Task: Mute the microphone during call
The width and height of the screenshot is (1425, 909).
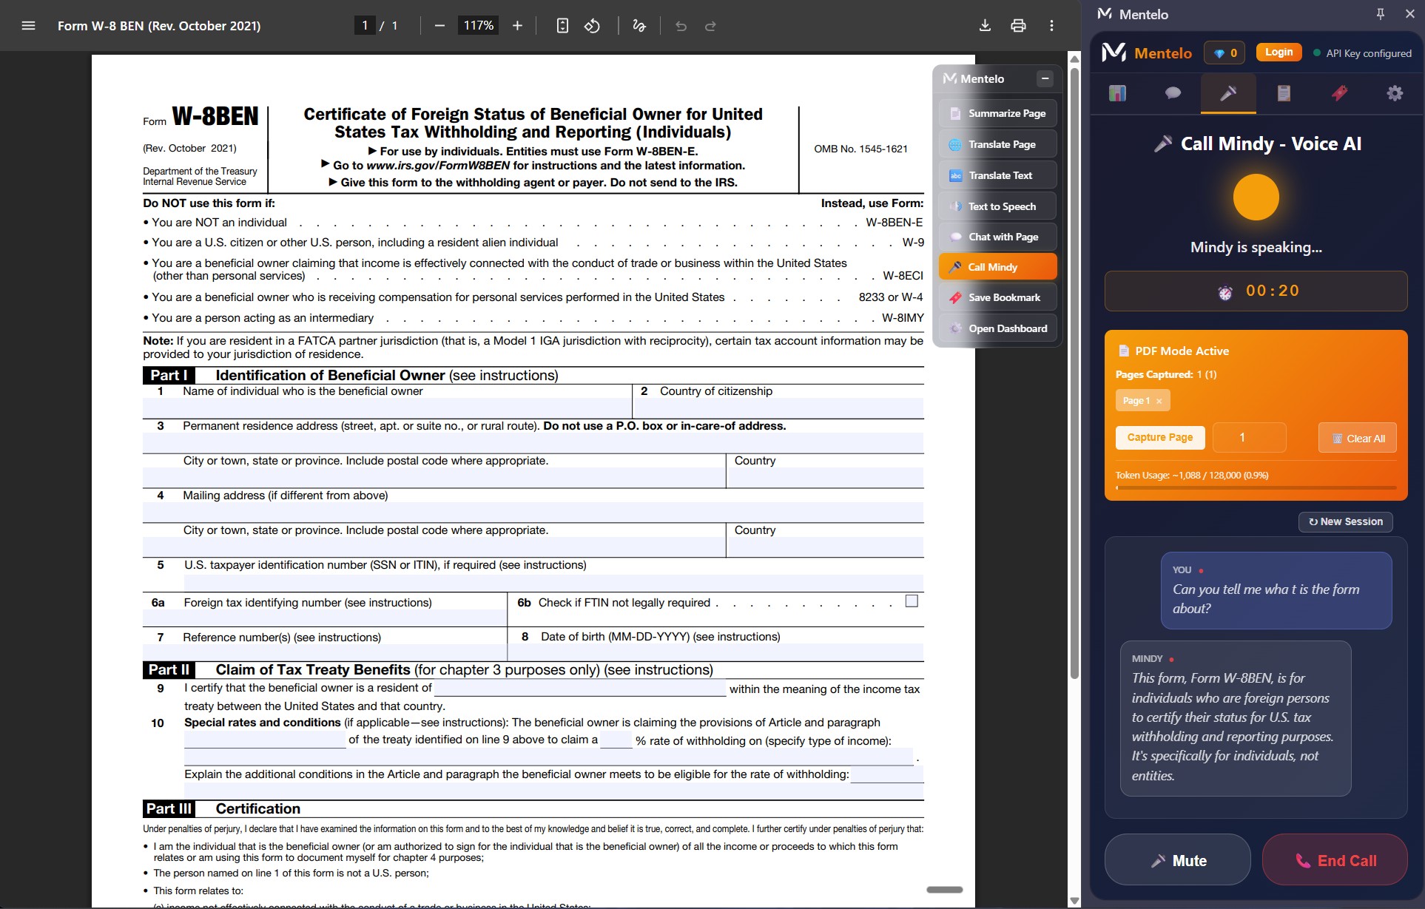Action: click(1177, 860)
